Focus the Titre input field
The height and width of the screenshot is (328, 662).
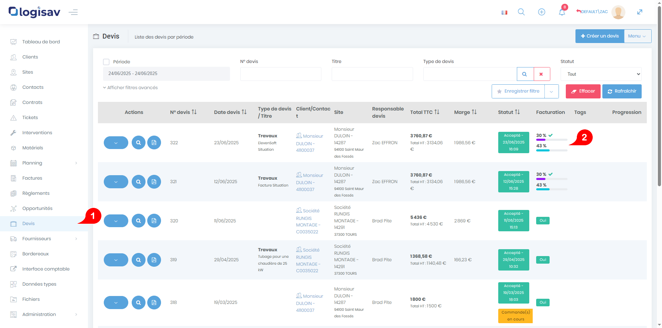pyautogui.click(x=372, y=74)
